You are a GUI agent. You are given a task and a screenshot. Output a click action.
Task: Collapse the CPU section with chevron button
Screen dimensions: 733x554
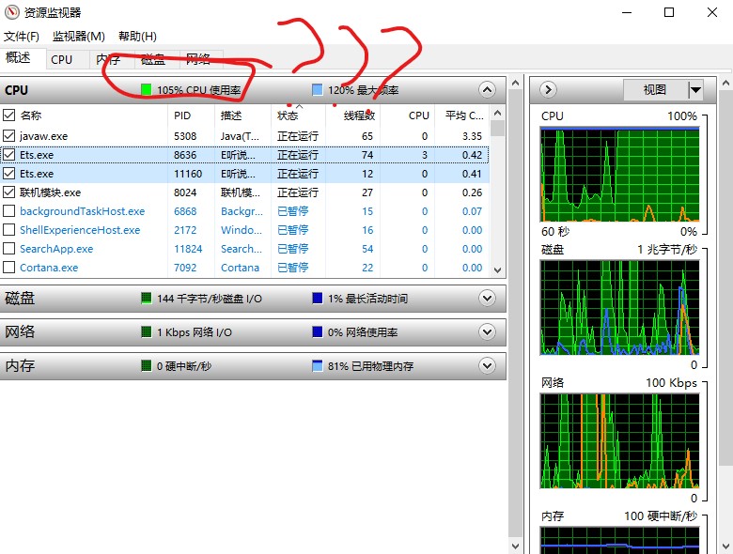487,90
